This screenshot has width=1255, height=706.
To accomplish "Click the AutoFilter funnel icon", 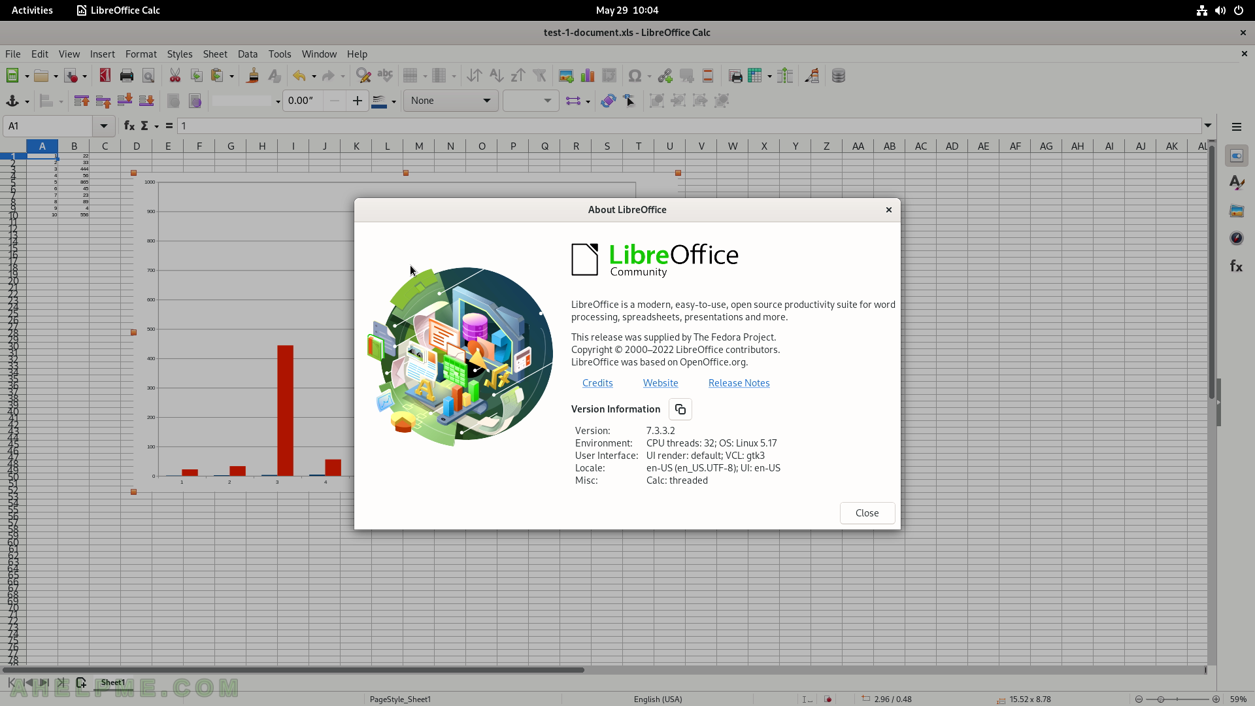I will click(539, 76).
